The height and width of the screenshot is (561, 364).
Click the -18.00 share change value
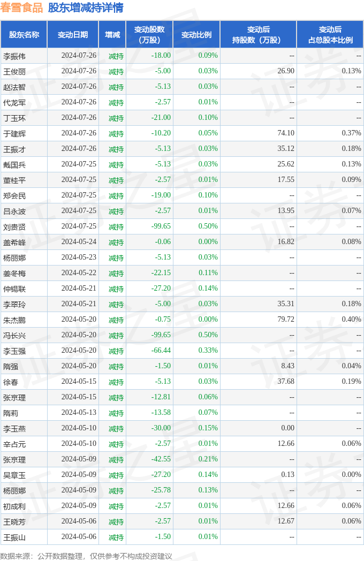161,56
